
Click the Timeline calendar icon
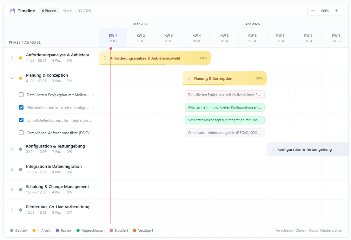[12, 10]
